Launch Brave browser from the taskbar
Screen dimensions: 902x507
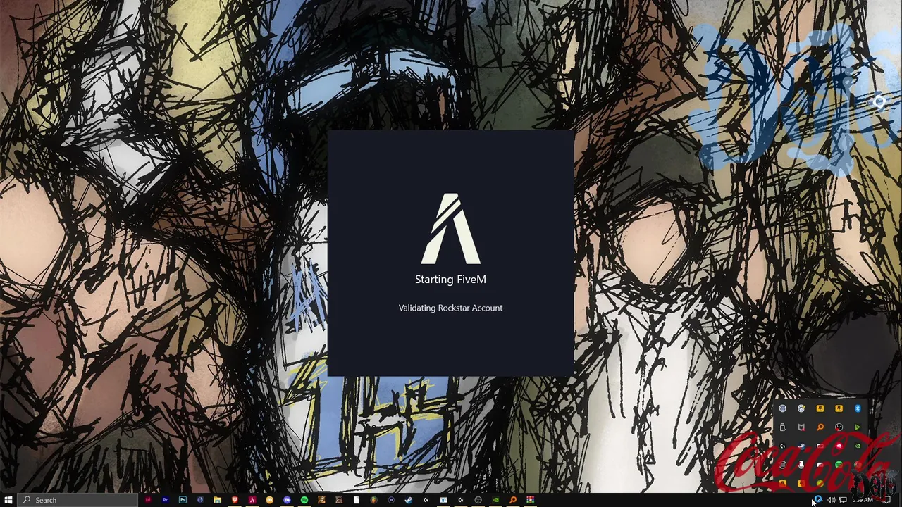coord(235,500)
